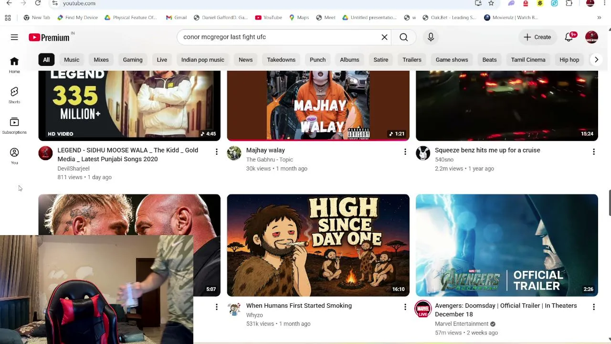Open the You section in sidebar

[14, 156]
